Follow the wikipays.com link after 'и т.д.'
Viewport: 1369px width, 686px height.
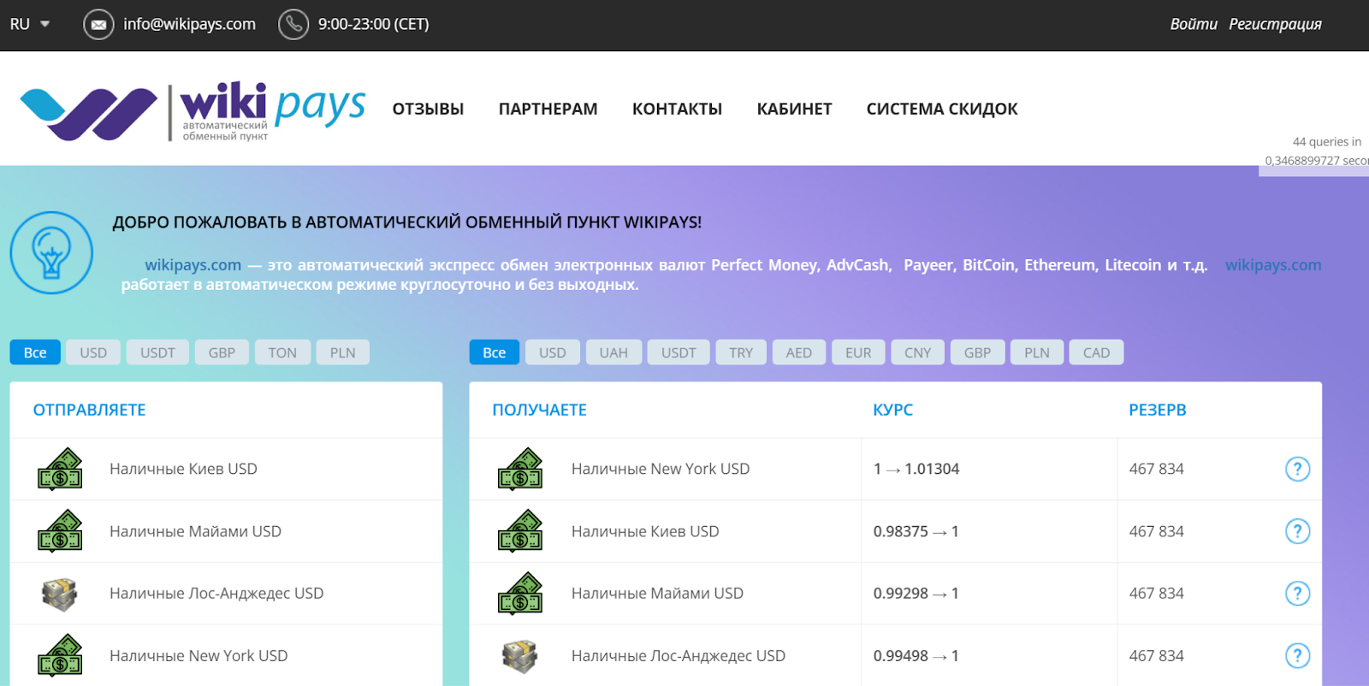coord(1273,265)
